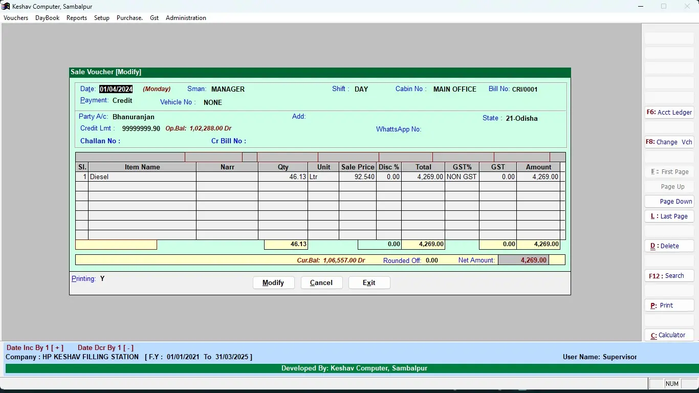The height and width of the screenshot is (393, 699).
Task: Select the Date field showing 01/04/2024
Action: 116,89
